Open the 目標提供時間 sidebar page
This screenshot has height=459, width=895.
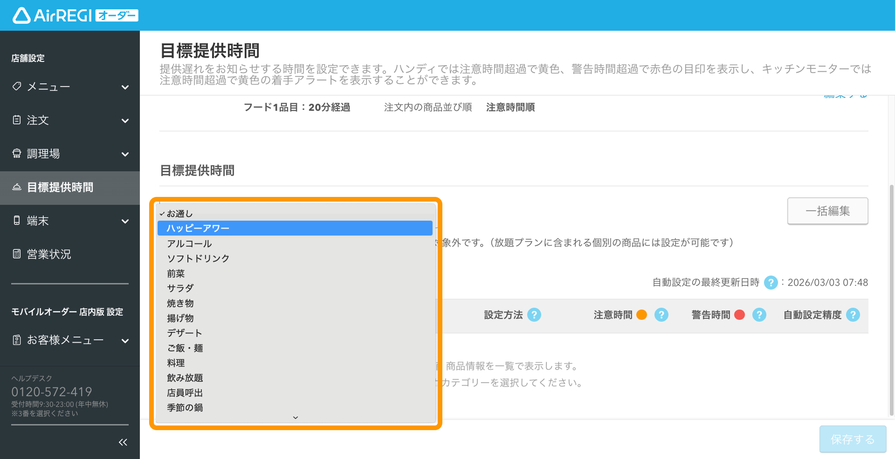(70, 188)
